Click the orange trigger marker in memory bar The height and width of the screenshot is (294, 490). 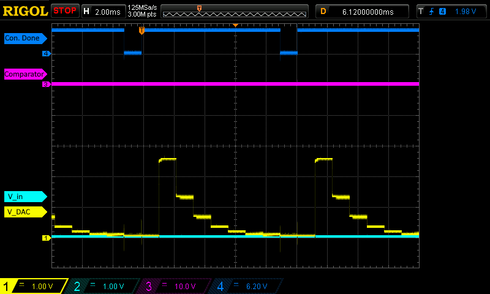[199, 8]
